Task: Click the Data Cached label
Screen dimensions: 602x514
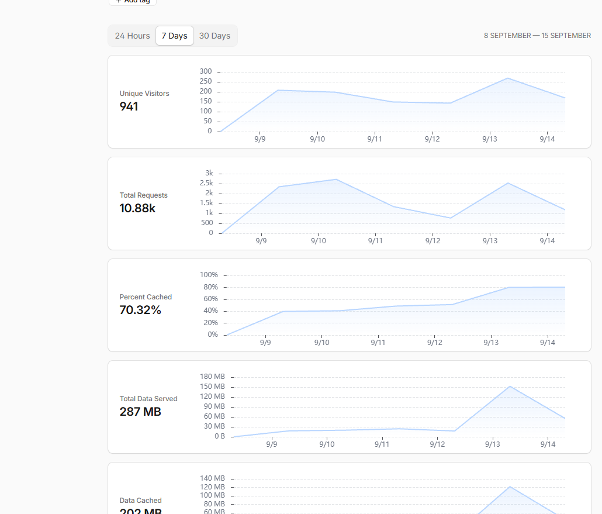Action: pos(140,500)
